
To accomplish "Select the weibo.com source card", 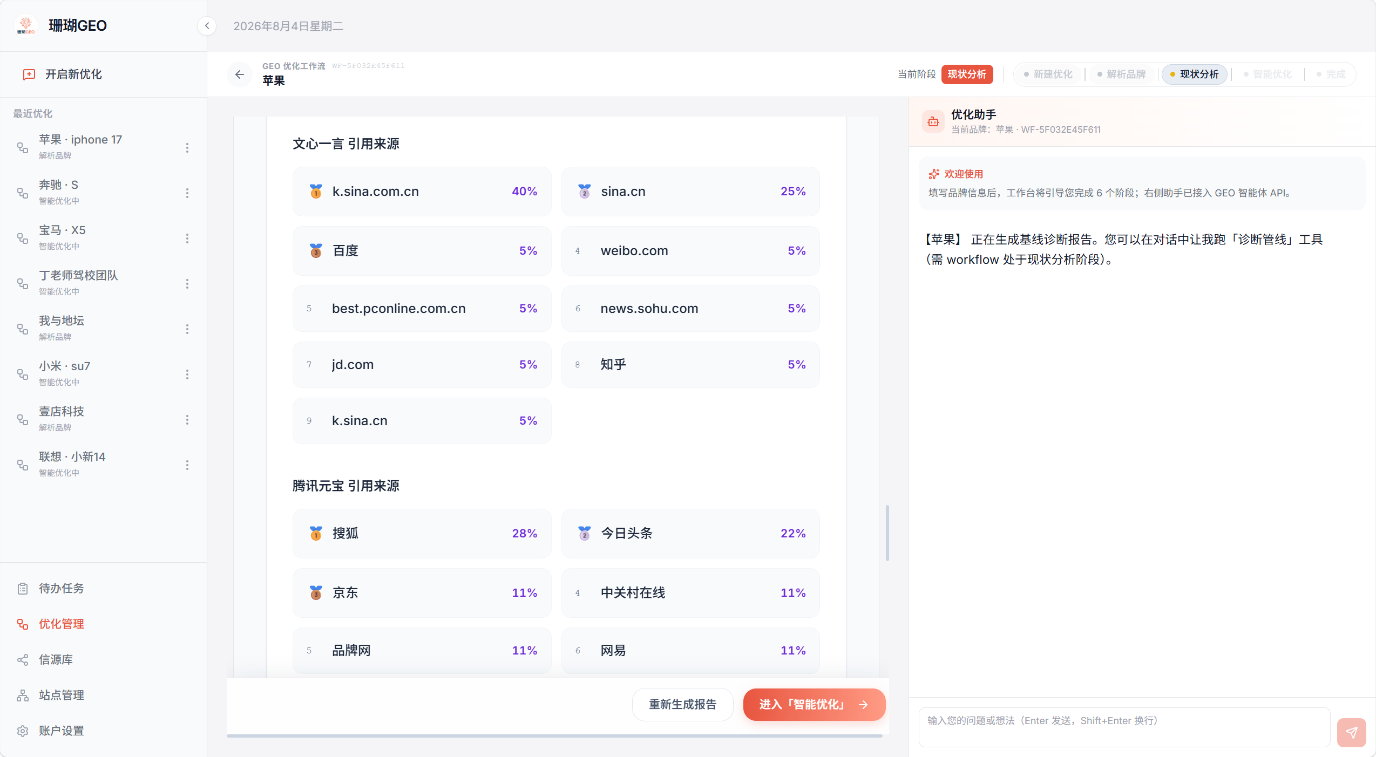I will (690, 250).
